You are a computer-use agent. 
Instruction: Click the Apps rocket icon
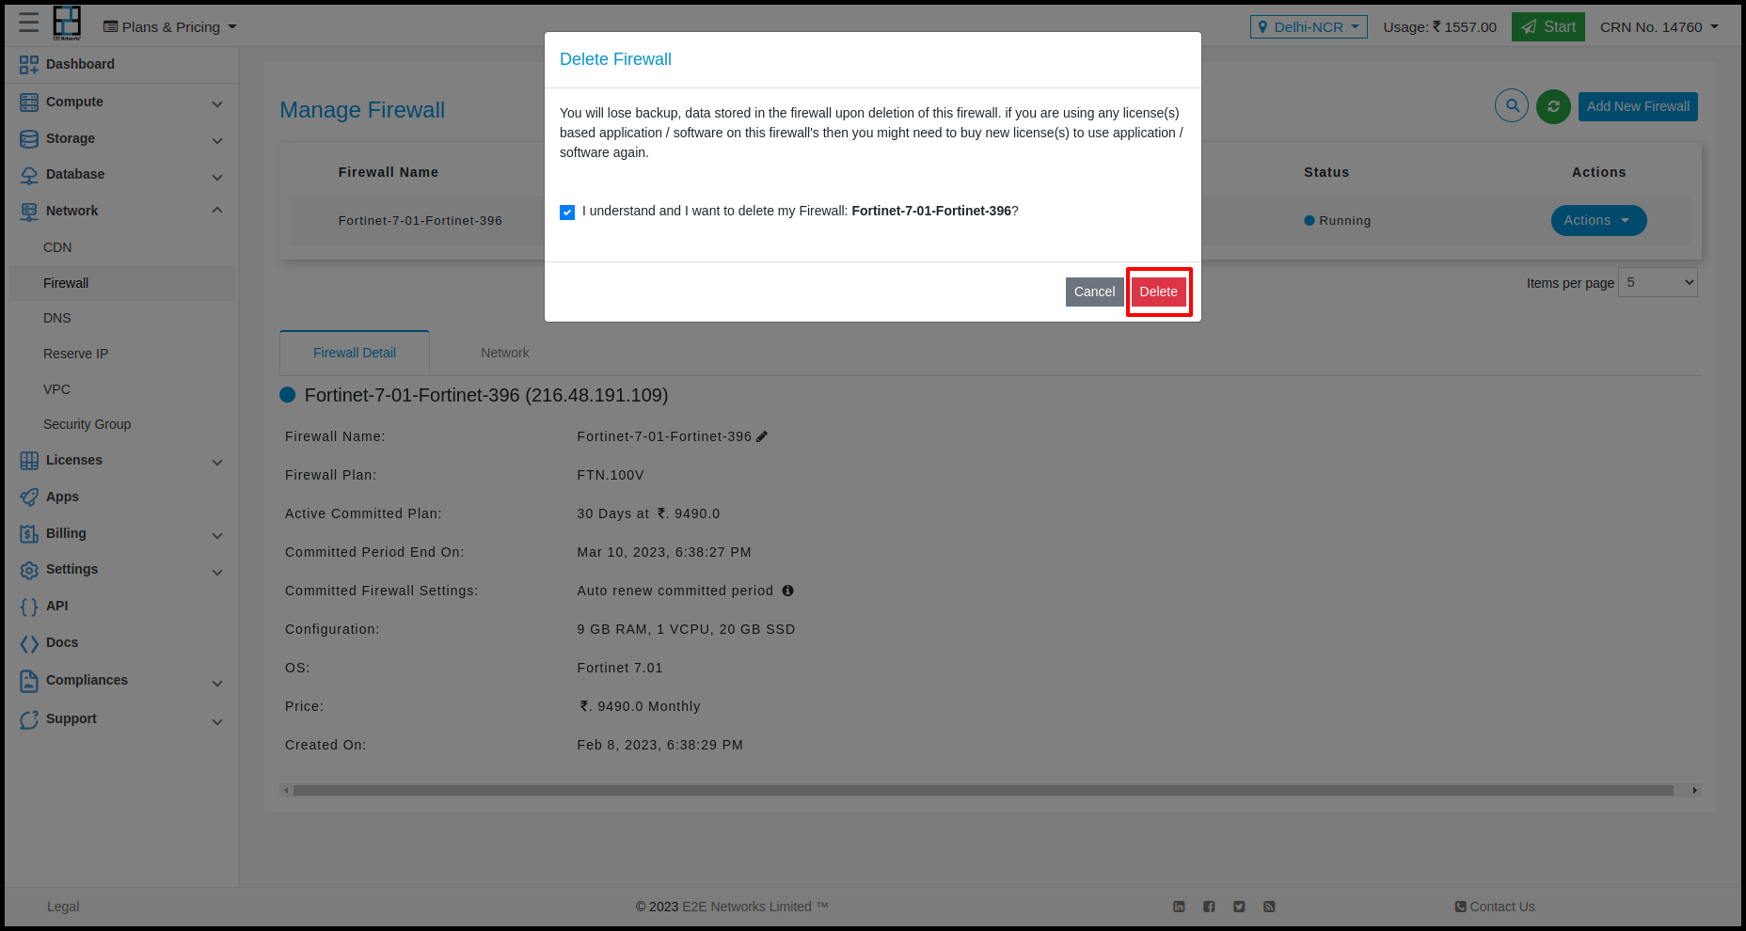[x=29, y=497]
